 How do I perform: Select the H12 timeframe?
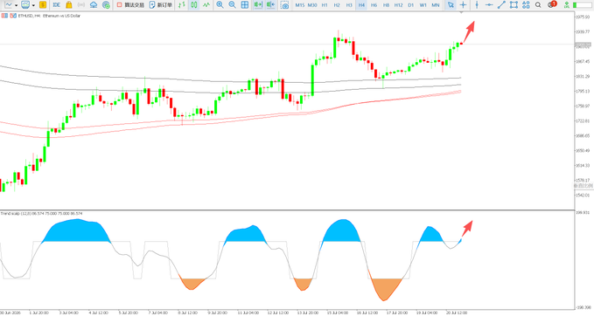pos(399,5)
